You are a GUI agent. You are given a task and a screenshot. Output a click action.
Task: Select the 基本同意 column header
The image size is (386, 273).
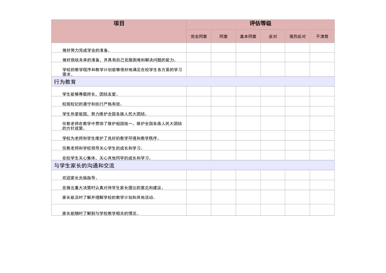point(248,37)
